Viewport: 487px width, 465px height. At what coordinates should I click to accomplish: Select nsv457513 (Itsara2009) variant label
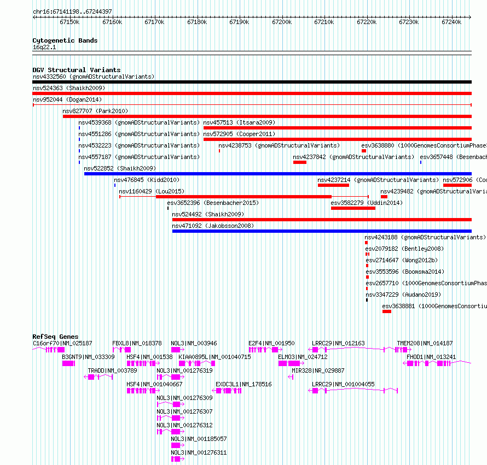[239, 122]
